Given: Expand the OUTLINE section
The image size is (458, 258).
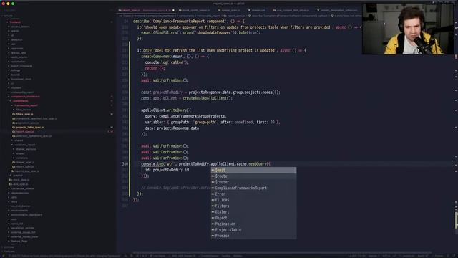Looking at the screenshot, I should pyautogui.click(x=9, y=247).
